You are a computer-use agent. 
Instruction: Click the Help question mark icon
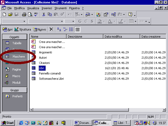click(130, 14)
